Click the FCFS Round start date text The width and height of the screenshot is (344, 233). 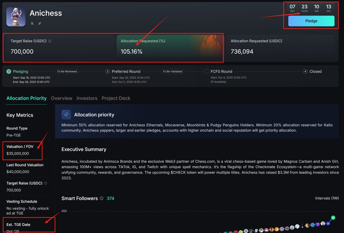pos(228,78)
